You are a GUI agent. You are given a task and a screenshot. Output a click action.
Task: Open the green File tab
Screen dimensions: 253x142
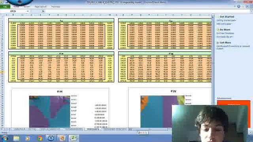pos(5,7)
